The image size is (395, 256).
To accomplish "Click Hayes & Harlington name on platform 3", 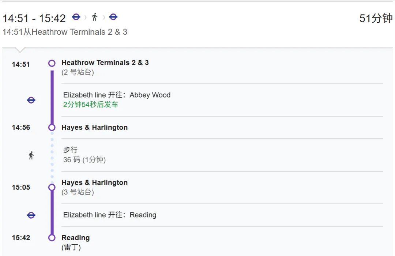I will [x=94, y=182].
